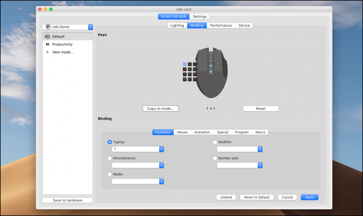Screen dimensions: 363x216
Task: Select side key 12 on mouse diagram
Action: point(195,79)
